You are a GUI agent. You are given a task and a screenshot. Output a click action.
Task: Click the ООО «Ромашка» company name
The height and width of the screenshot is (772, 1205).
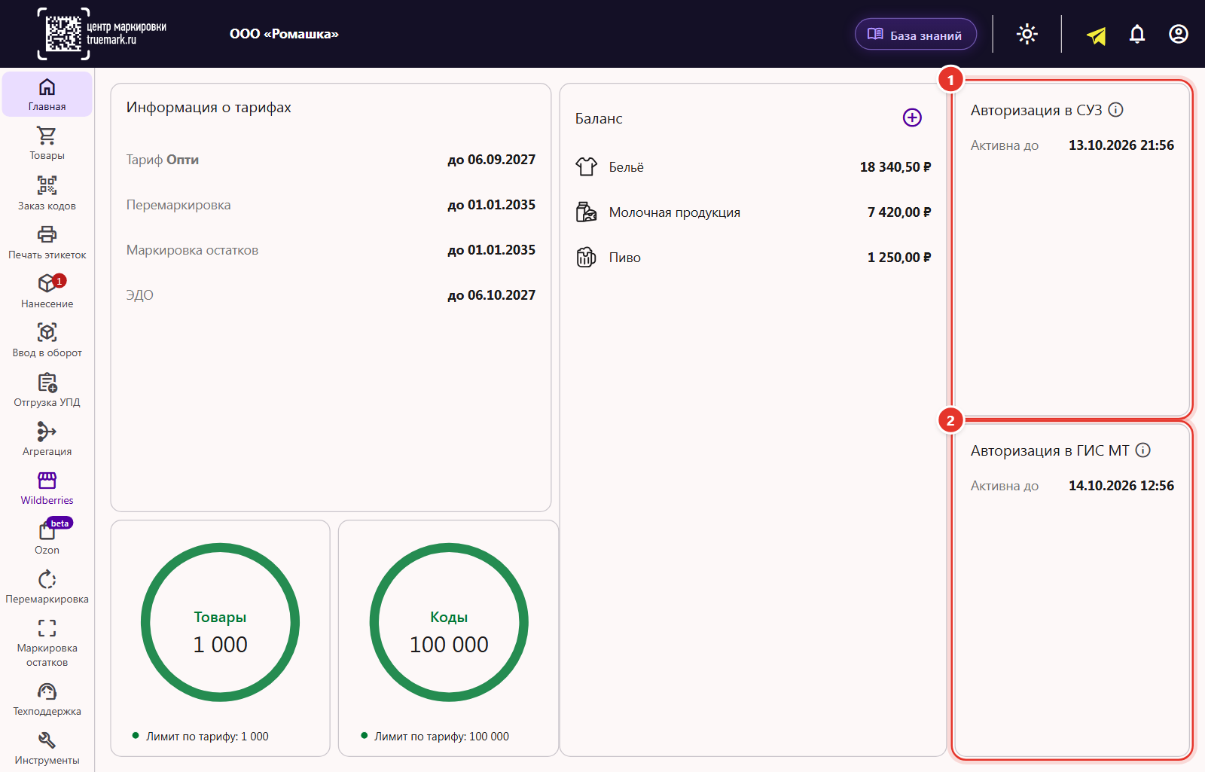pos(284,34)
